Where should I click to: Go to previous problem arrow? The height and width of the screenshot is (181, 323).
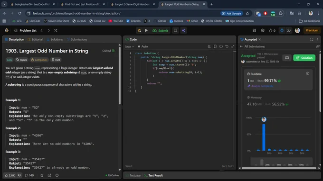click(x=42, y=30)
